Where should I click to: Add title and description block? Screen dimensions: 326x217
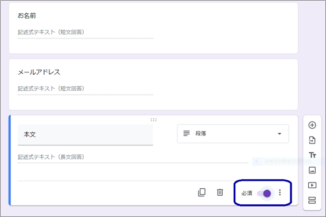pyautogui.click(x=312, y=155)
